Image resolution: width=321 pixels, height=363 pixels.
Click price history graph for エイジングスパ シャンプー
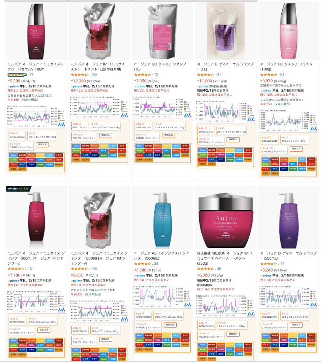[162, 298]
